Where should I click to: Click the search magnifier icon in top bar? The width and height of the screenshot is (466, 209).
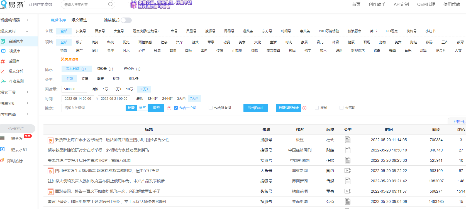(111, 4)
